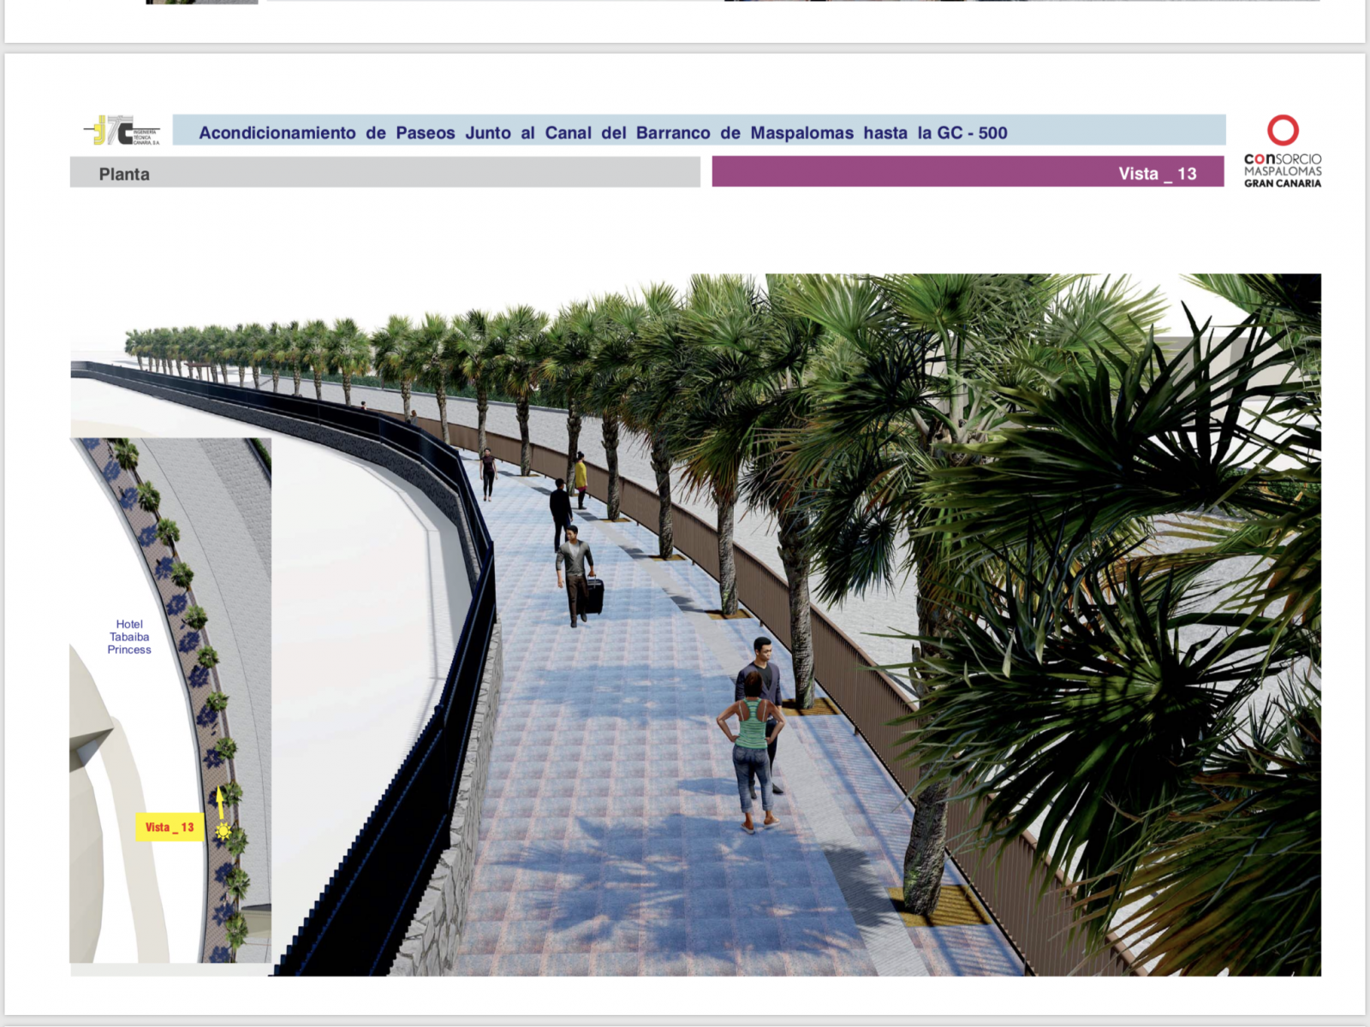
Task: Click the red circle Consorcio logo
Action: 1283,131
